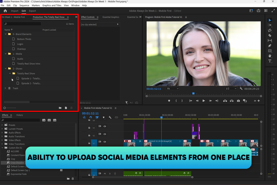Screen dimensions: 277x185
Task: Toggle V2 track output eye
Action: [105, 134]
